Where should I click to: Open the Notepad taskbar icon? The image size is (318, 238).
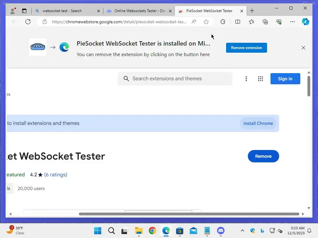coord(207,231)
